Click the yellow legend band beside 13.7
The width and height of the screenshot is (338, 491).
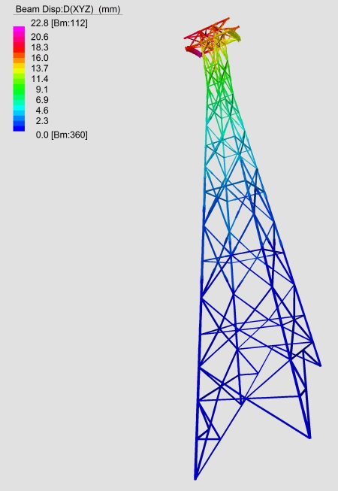click(19, 68)
